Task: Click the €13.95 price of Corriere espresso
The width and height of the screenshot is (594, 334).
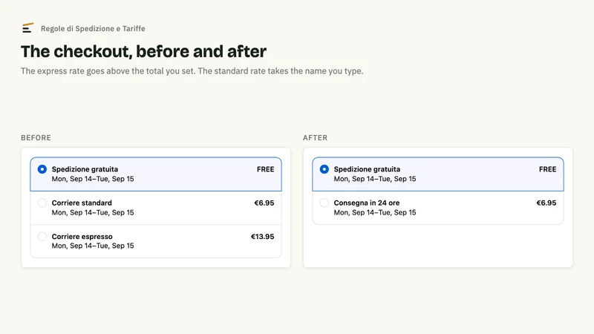Action: (x=263, y=237)
